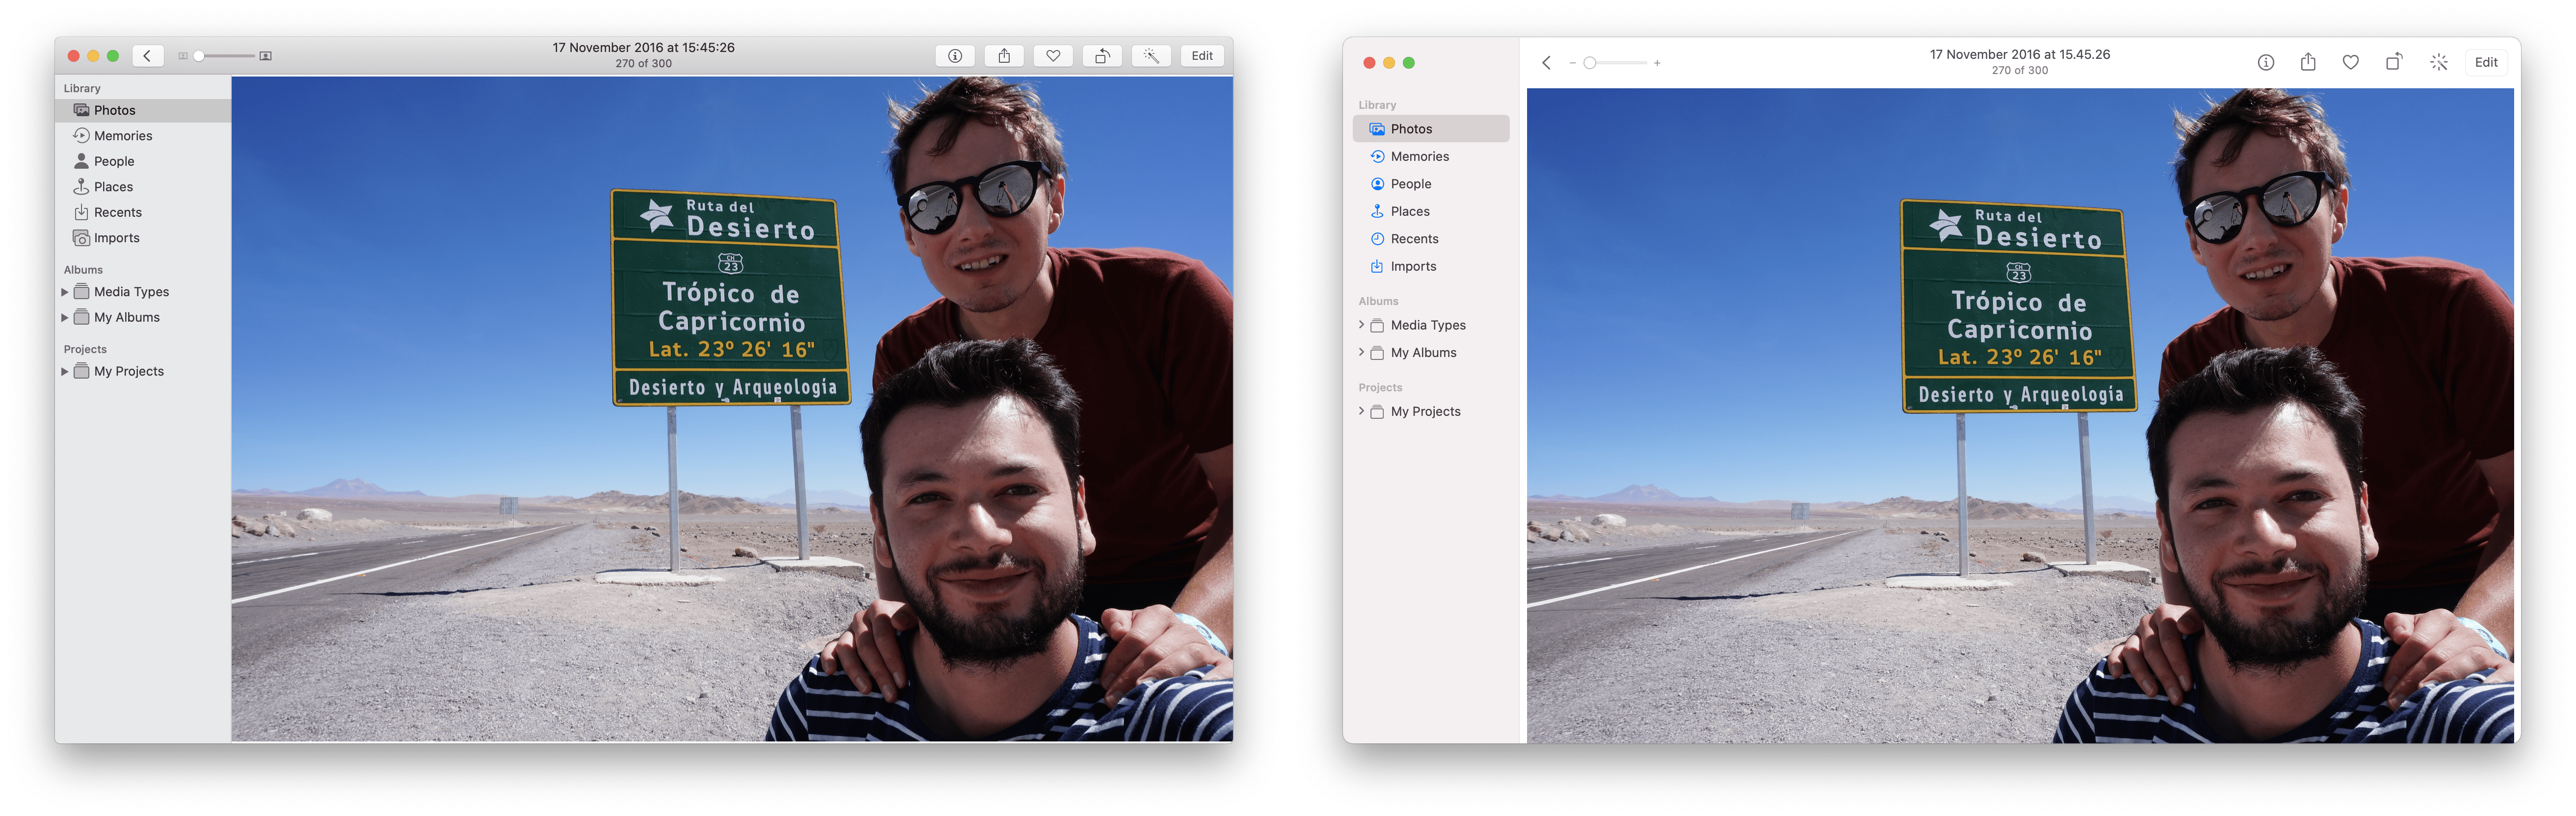Expand Media Types chevron in the right window
Viewport: 2576px width, 816px height.
(x=1361, y=325)
